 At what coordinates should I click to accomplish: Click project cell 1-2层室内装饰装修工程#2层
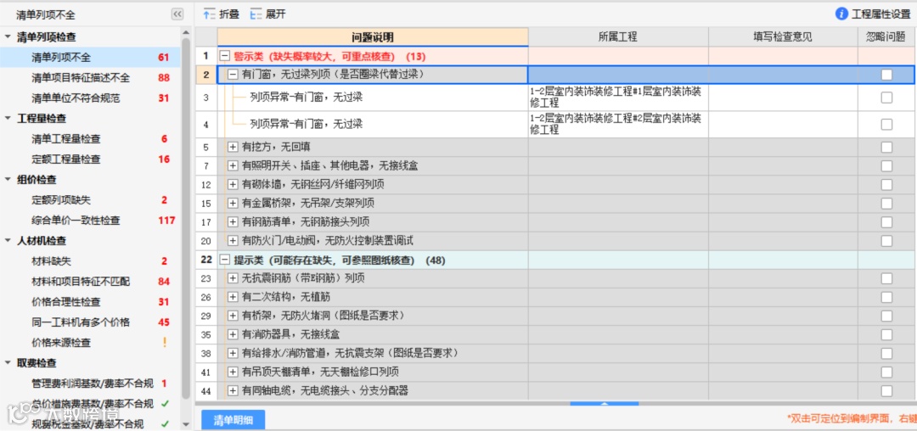[618, 125]
